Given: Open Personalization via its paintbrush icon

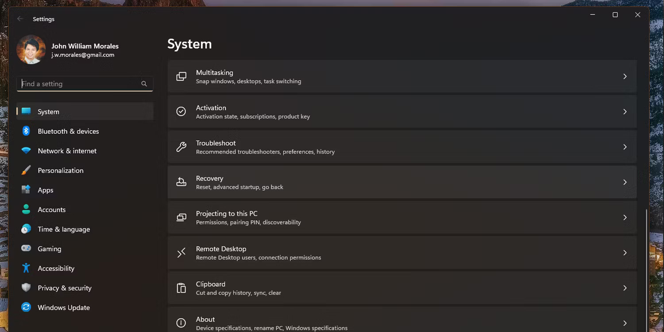Looking at the screenshot, I should 26,170.
